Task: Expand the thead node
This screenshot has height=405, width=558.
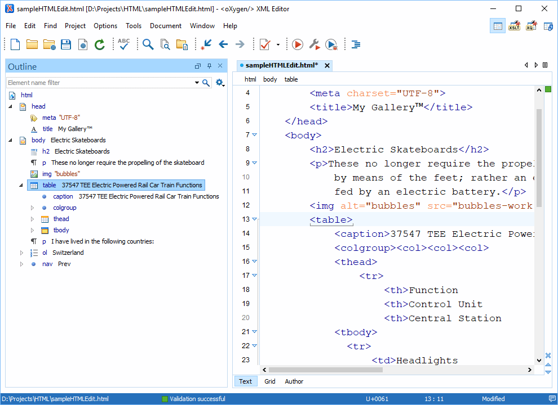Action: [32, 219]
